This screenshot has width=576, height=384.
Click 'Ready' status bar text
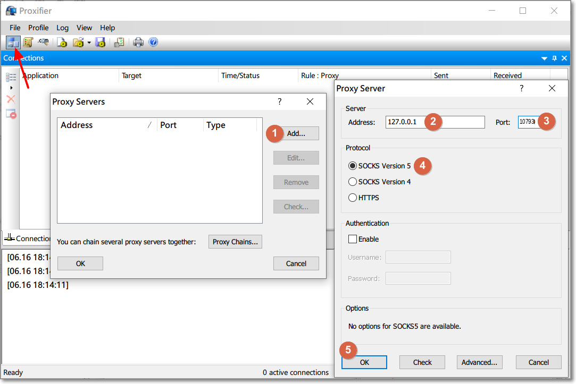tap(13, 373)
